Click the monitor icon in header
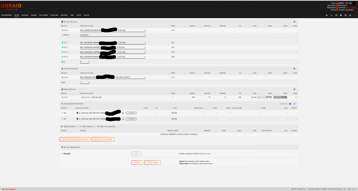The width and height of the screenshot is (358, 191). point(346,15)
